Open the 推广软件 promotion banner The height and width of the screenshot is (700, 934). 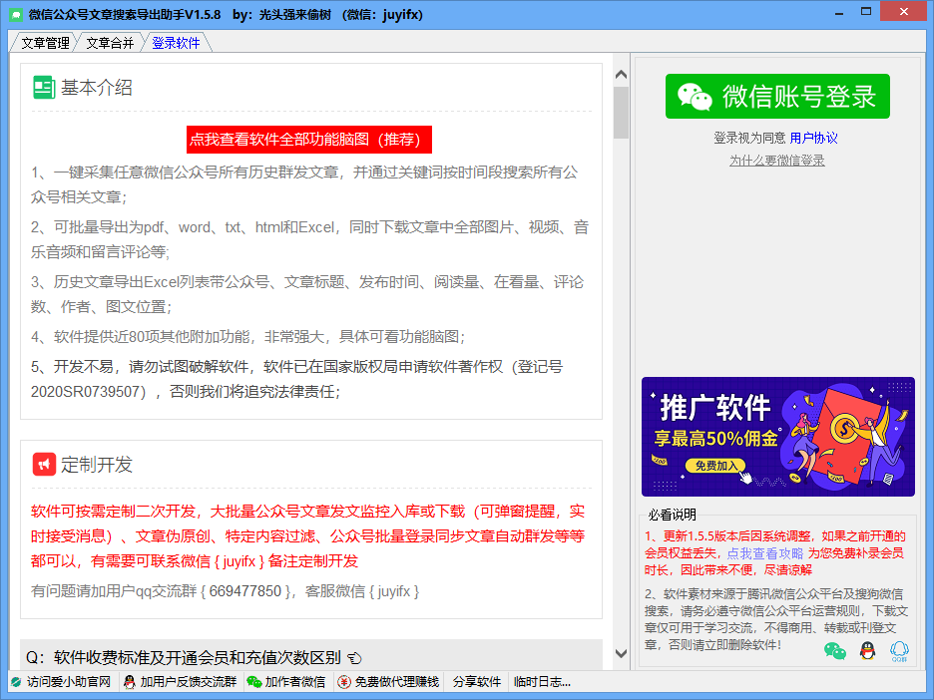coord(778,437)
